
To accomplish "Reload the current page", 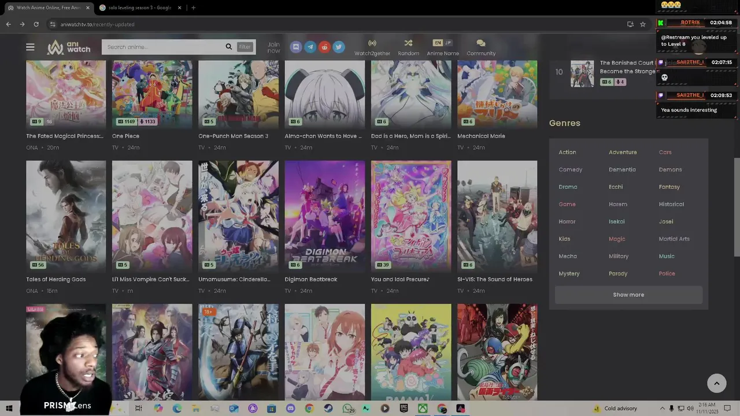I will point(36,24).
